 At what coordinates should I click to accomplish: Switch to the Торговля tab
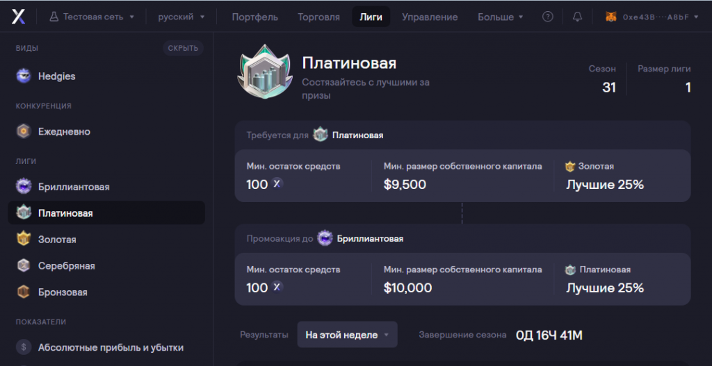318,17
